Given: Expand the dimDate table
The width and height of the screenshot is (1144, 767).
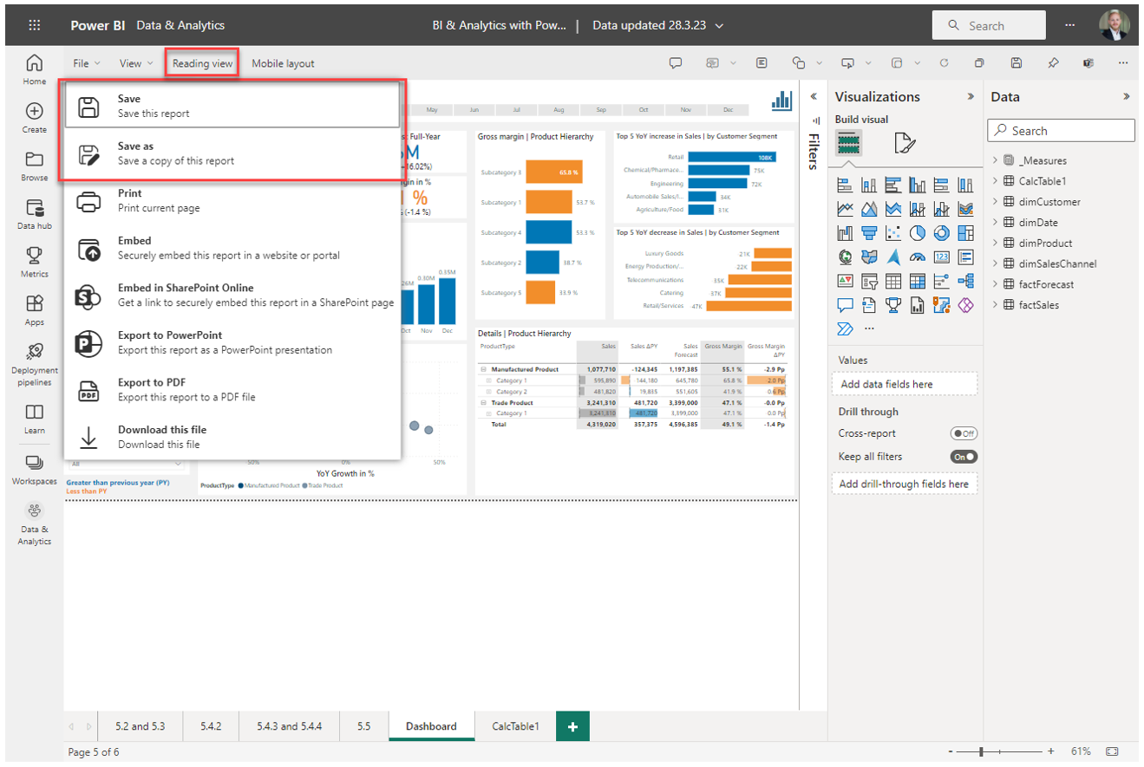Looking at the screenshot, I should (x=995, y=223).
